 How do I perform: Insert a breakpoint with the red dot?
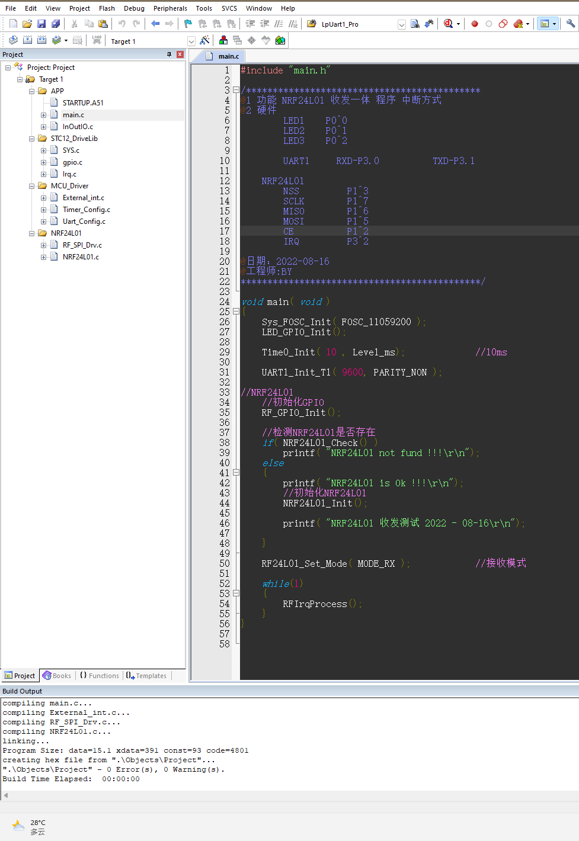[475, 24]
